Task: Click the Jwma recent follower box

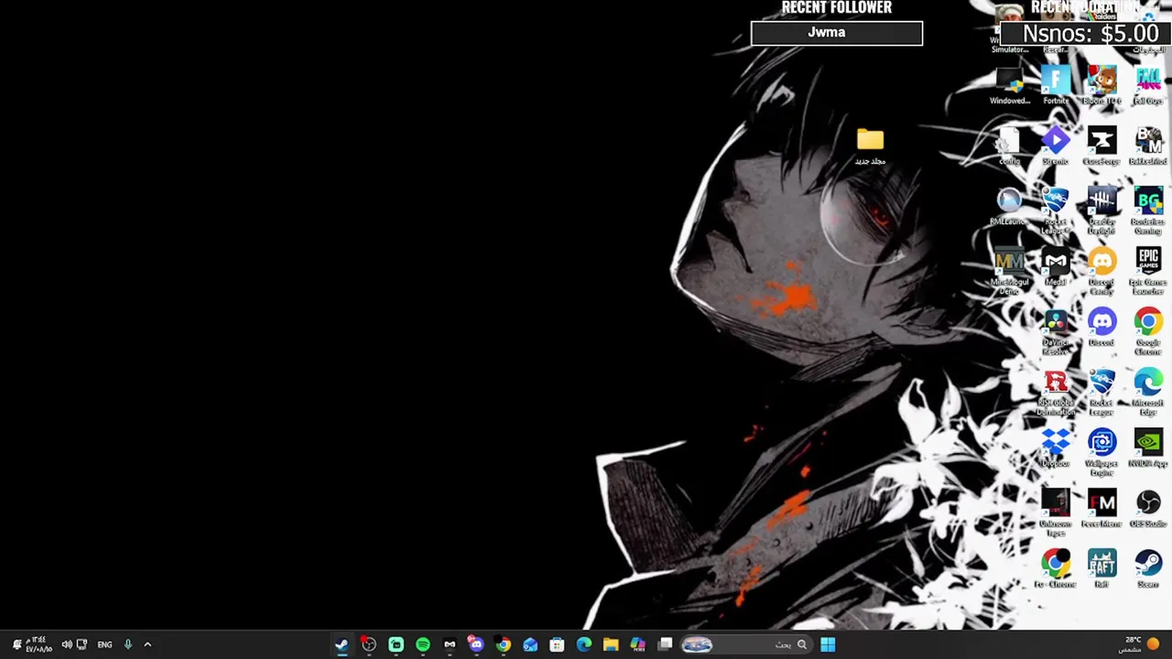Action: (x=837, y=33)
